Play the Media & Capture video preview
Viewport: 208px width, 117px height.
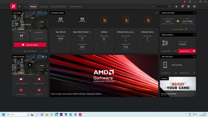click(30, 65)
